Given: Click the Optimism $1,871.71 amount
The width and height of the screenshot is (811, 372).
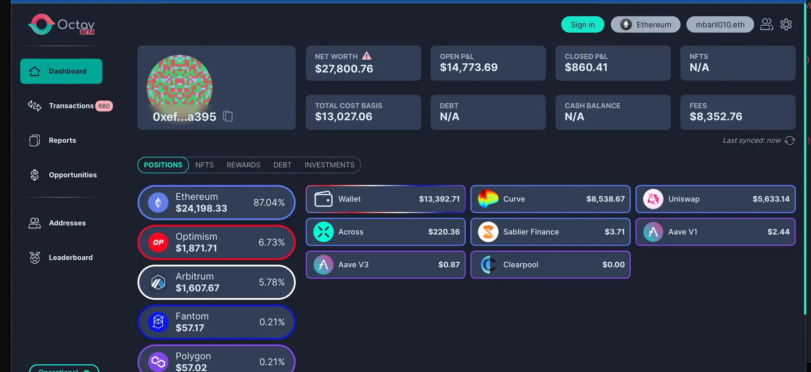Looking at the screenshot, I should 196,248.
